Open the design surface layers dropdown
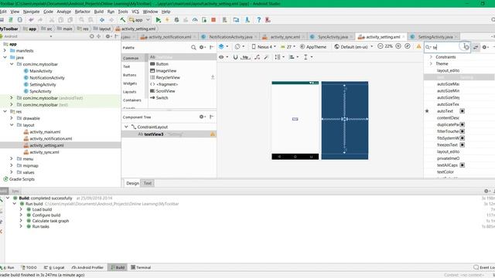The height and width of the screenshot is (278, 495). (x=224, y=46)
